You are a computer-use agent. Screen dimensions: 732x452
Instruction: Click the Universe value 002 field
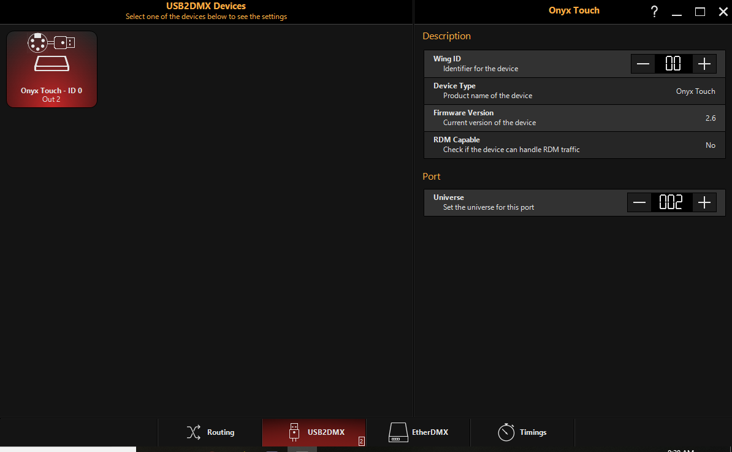(671, 202)
